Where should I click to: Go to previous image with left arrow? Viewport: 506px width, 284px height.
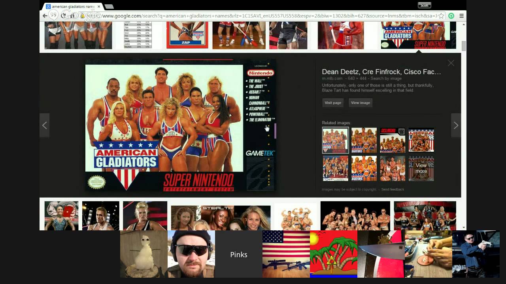click(x=45, y=125)
